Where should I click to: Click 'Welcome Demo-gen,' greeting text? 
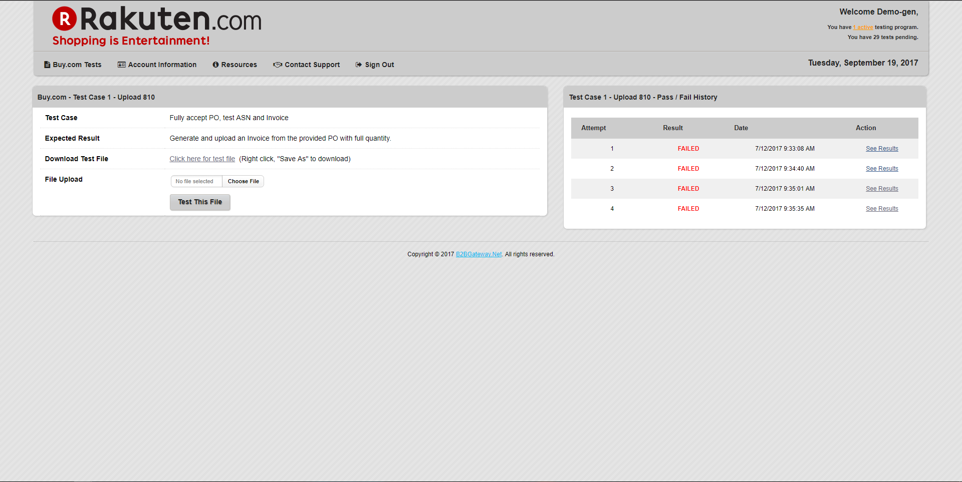click(x=879, y=12)
